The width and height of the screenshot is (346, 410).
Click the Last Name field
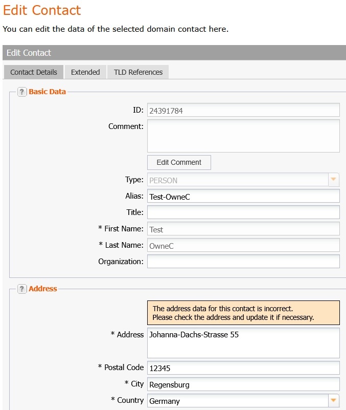tap(243, 245)
